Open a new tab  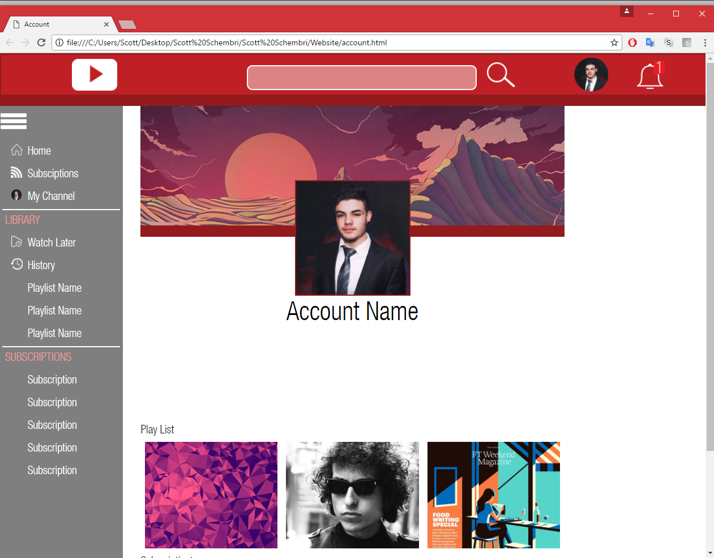[127, 25]
